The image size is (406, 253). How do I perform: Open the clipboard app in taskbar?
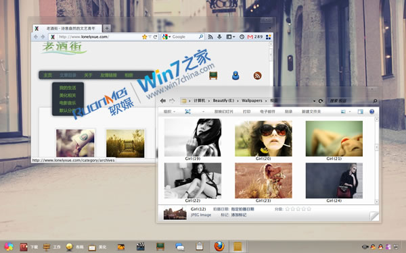coord(200,246)
